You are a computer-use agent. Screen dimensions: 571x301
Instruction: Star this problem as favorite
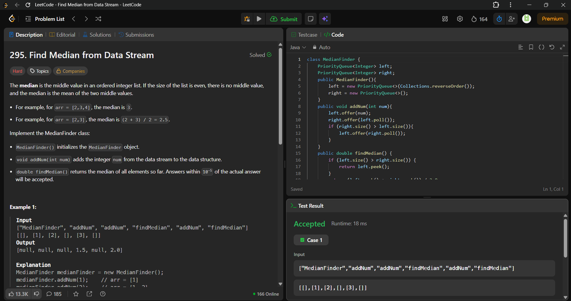(76, 294)
